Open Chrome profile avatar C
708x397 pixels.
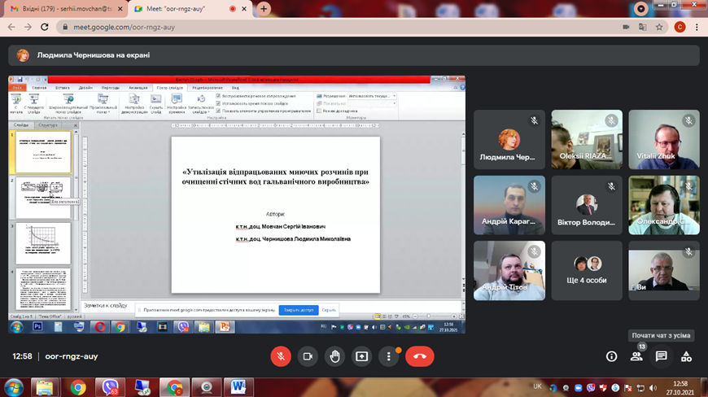(680, 27)
